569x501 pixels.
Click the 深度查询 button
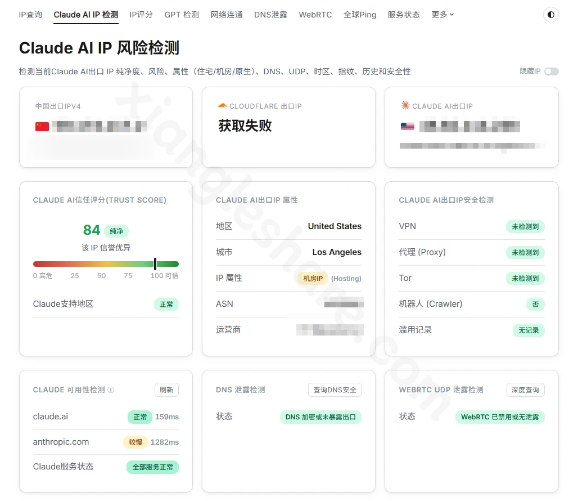click(526, 390)
